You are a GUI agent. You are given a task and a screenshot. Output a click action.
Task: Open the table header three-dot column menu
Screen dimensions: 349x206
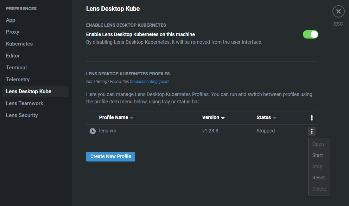coord(312,118)
